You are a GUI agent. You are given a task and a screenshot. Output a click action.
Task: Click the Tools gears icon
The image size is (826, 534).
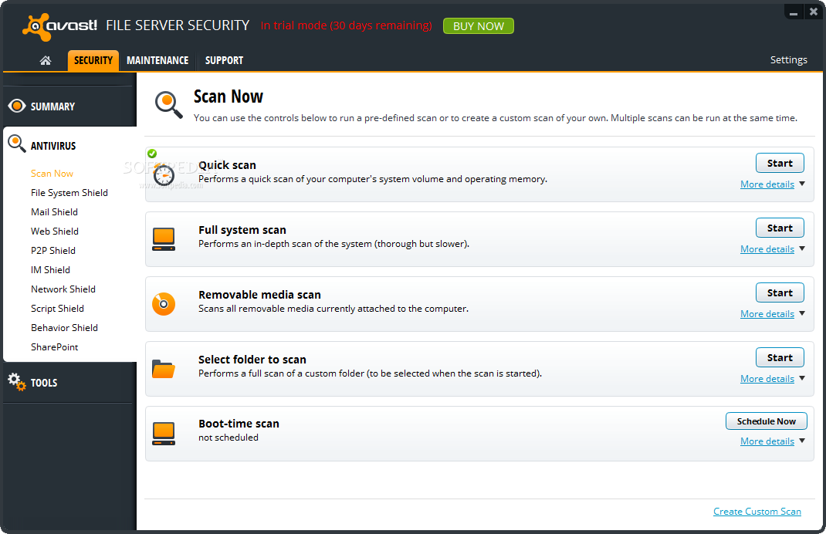pyautogui.click(x=17, y=382)
